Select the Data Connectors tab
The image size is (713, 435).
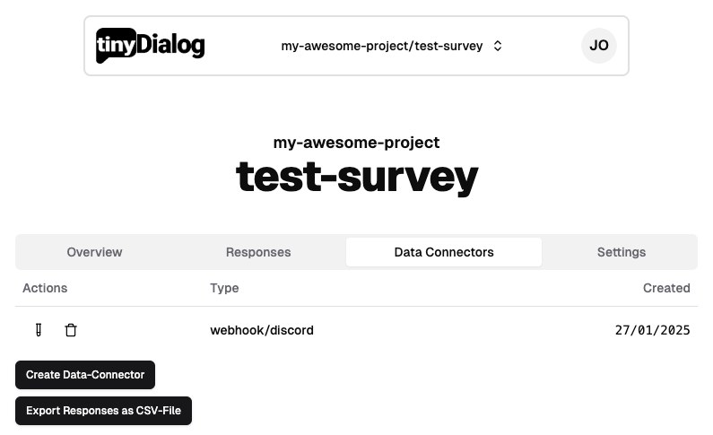click(x=444, y=252)
